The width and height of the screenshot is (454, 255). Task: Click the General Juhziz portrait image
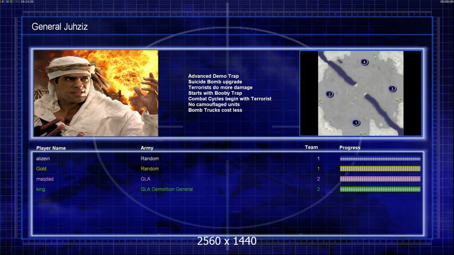pyautogui.click(x=96, y=93)
